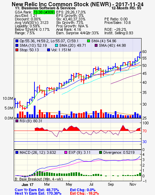Click 'Next Yr Earn Est: 170.36%' text
The width and height of the screenshot is (155, 195).
pyautogui.click(x=38, y=193)
